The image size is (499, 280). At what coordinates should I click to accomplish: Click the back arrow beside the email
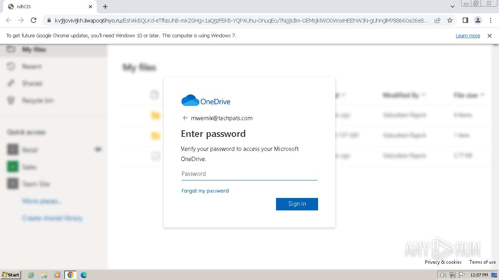(185, 118)
